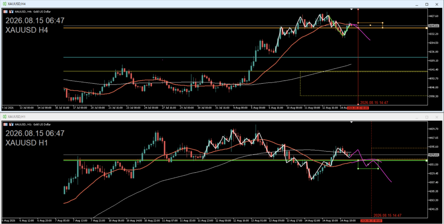Click price scale value 4189.10 in H4 chart

434,61
